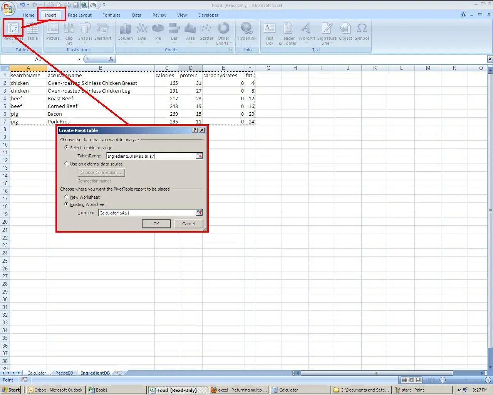The height and width of the screenshot is (395, 493).
Task: Select column D header
Action: click(x=191, y=68)
